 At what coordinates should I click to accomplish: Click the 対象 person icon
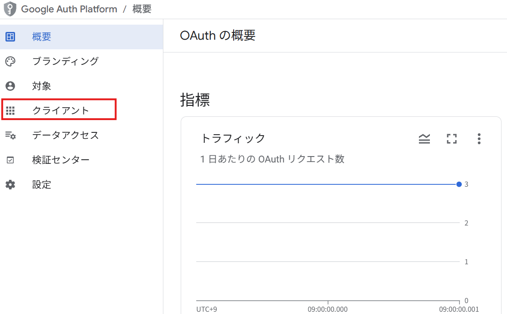click(10, 86)
